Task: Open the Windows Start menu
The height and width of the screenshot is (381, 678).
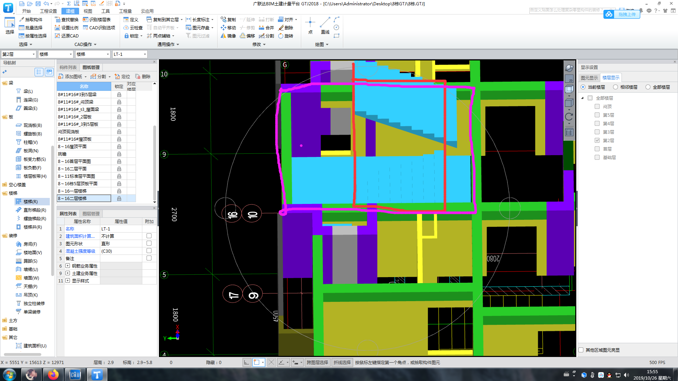Action: [x=10, y=375]
